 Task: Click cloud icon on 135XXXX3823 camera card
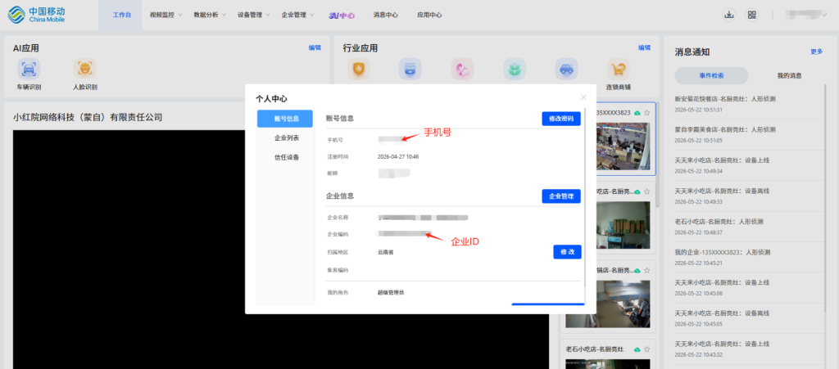tap(637, 113)
